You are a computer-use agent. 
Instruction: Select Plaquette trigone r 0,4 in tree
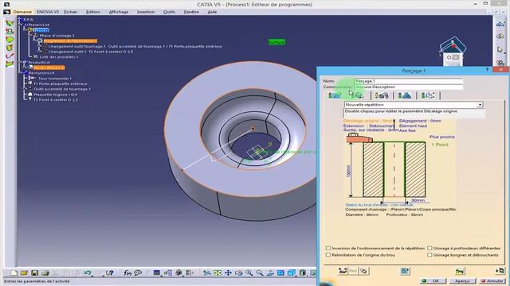(x=55, y=95)
